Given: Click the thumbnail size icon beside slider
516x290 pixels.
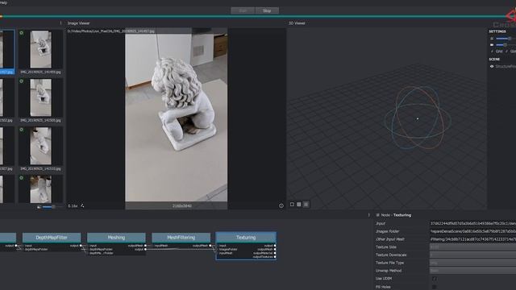Looking at the screenshot, I should point(40,207).
